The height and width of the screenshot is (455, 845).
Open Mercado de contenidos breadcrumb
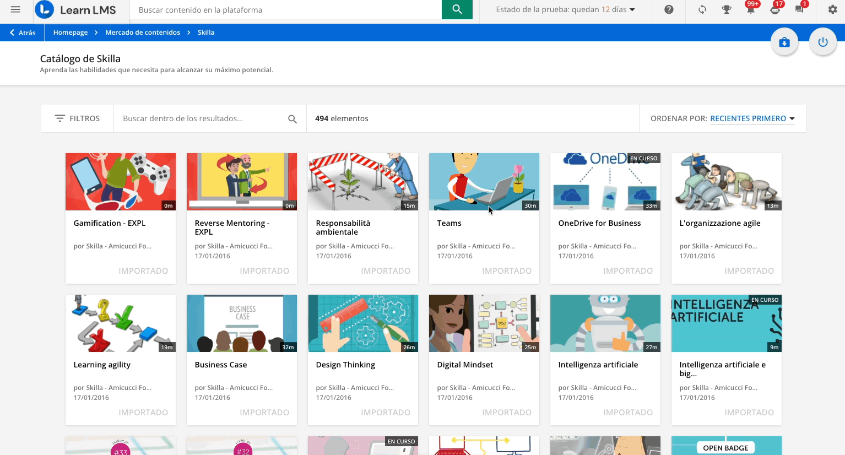(143, 32)
